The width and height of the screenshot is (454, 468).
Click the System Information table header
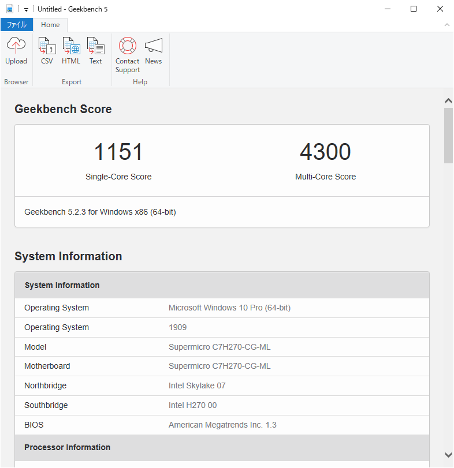222,285
